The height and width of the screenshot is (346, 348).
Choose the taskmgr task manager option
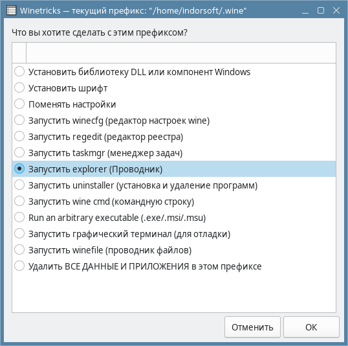pos(174,153)
